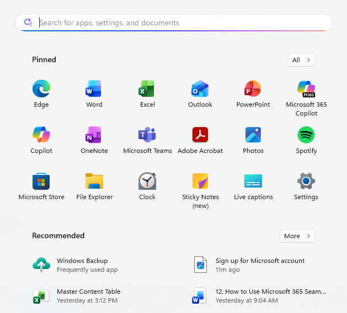Open 'Sign up for Microsoft account' item

click(260, 261)
